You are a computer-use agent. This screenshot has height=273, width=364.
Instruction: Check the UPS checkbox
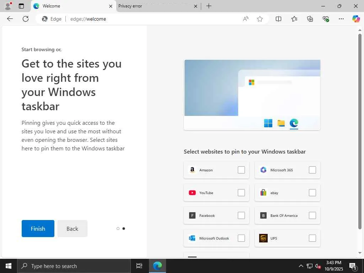click(312, 238)
